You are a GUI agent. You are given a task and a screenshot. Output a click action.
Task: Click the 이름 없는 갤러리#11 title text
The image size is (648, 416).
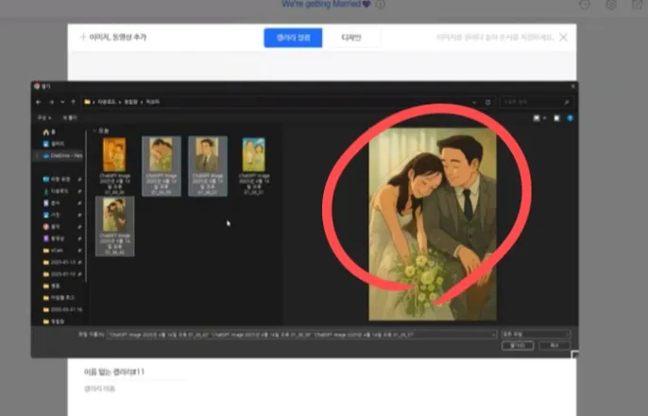point(114,373)
